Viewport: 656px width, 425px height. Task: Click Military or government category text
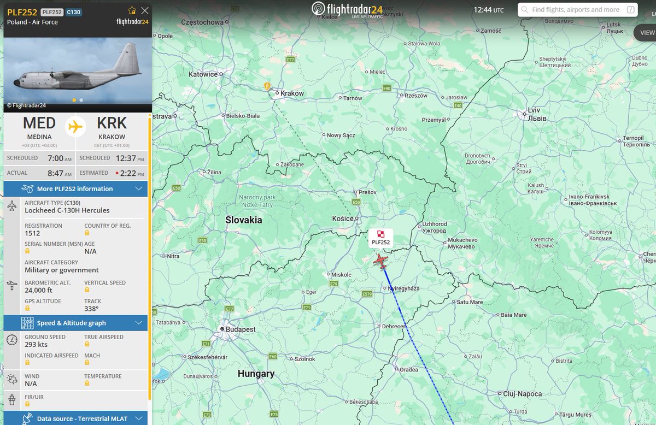tap(62, 270)
